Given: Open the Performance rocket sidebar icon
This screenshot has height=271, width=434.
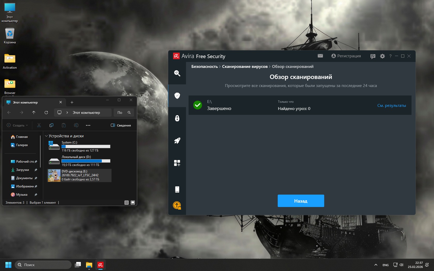Looking at the screenshot, I should tap(177, 141).
